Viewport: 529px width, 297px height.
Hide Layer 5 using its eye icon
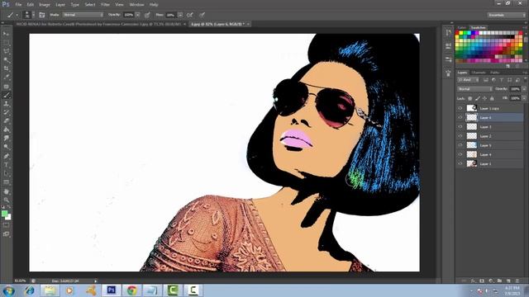(x=460, y=145)
